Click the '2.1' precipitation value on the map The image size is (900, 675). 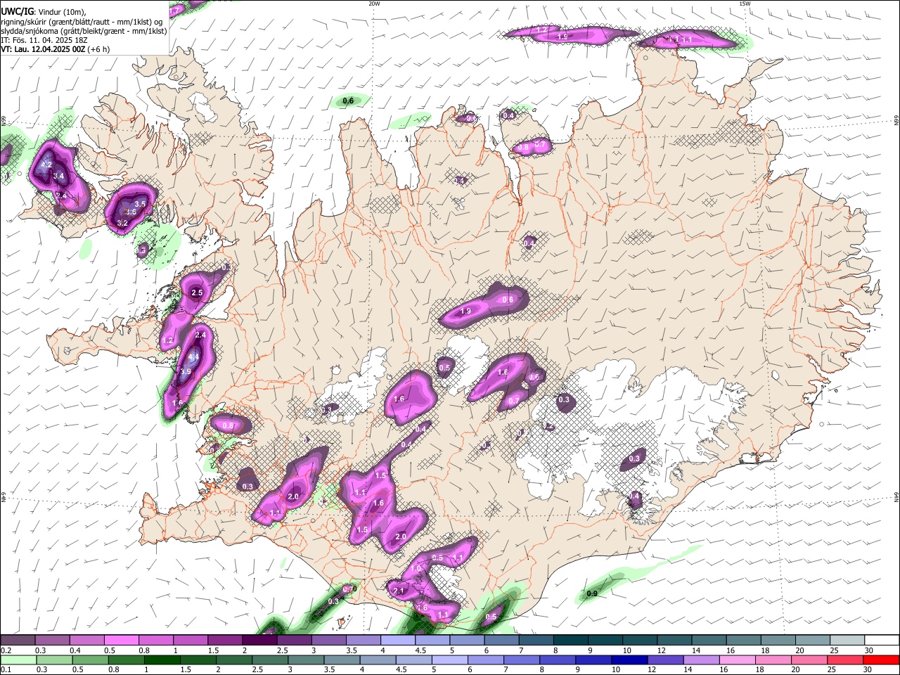[399, 591]
